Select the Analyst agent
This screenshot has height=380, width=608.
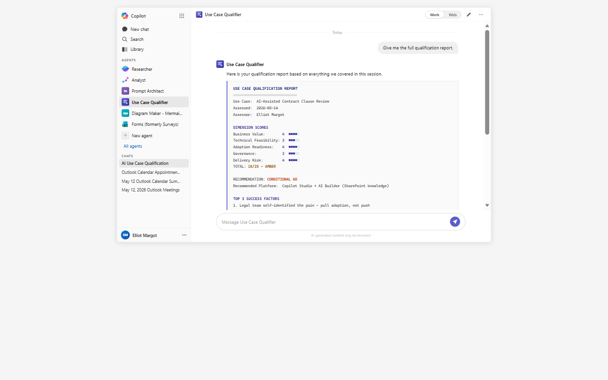[154, 80]
